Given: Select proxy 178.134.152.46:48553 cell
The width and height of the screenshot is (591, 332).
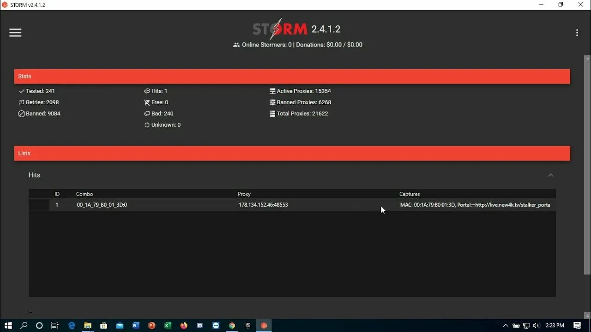Looking at the screenshot, I should [x=263, y=205].
